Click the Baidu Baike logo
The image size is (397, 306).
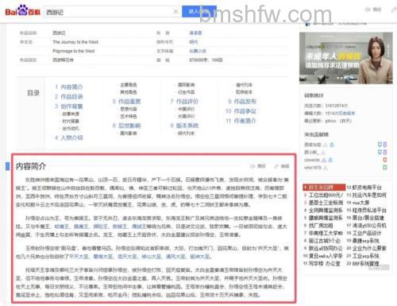click(23, 11)
